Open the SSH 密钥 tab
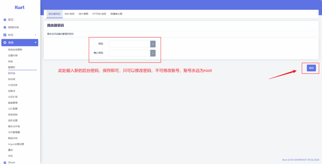The width and height of the screenshot is (322, 164). coord(83,14)
